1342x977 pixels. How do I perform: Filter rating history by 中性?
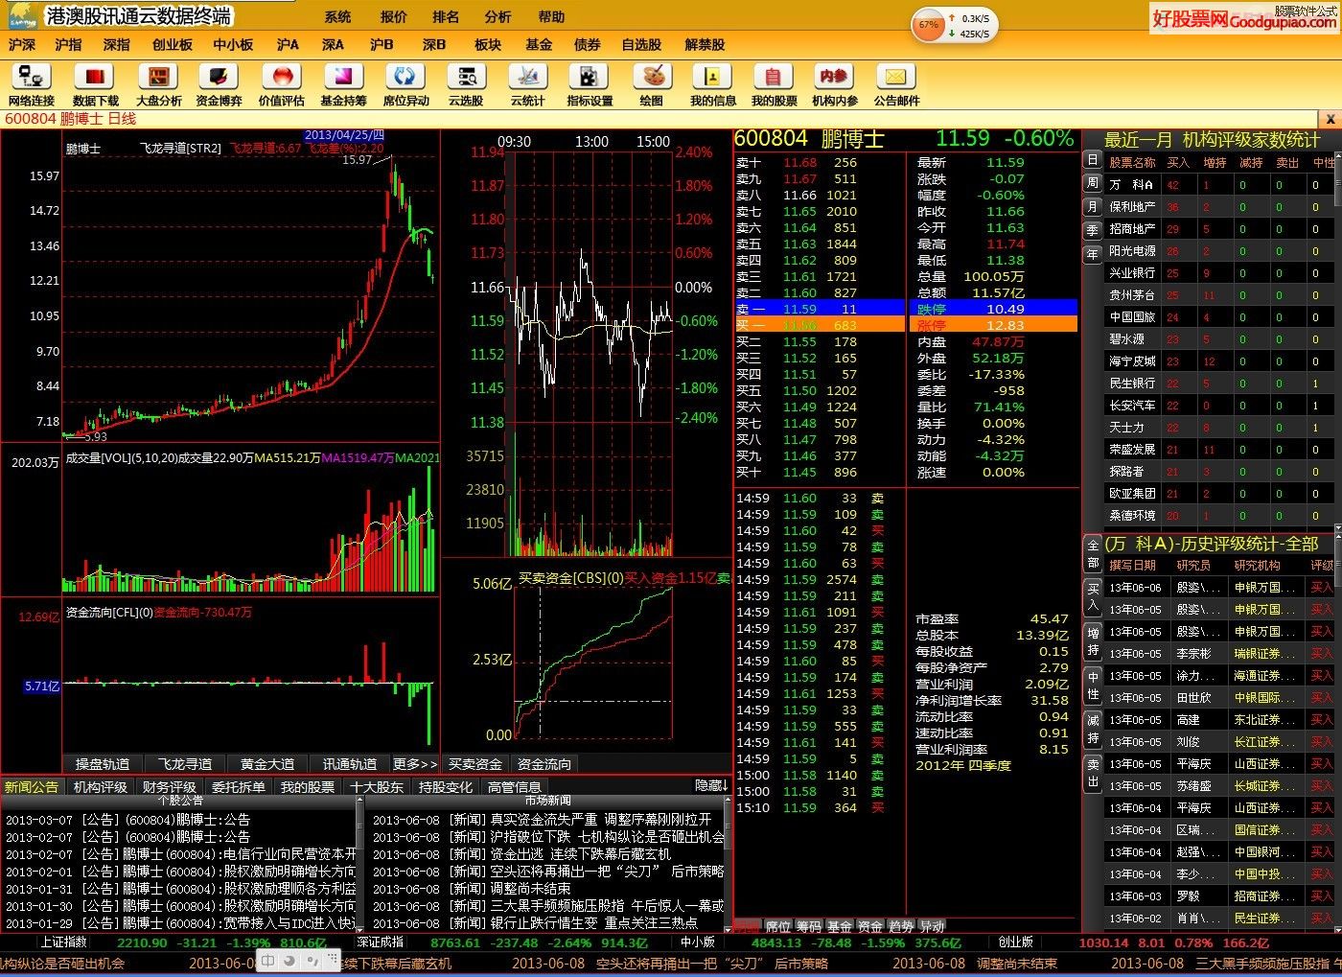[1093, 686]
